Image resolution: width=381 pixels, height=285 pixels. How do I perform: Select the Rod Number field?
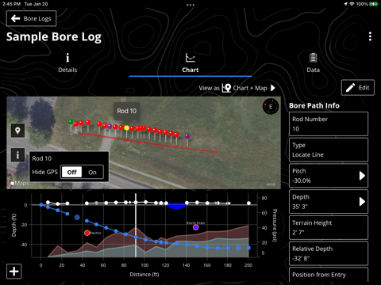click(x=329, y=124)
